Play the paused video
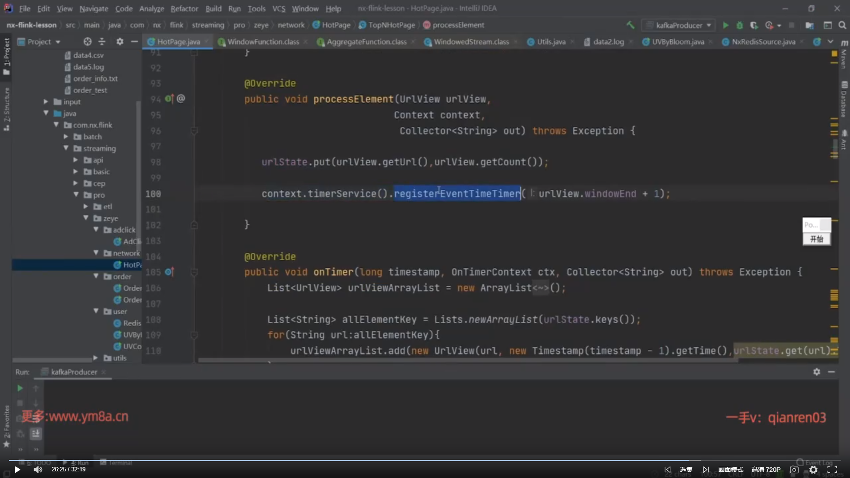Viewport: 850px width, 478px height. (x=17, y=470)
